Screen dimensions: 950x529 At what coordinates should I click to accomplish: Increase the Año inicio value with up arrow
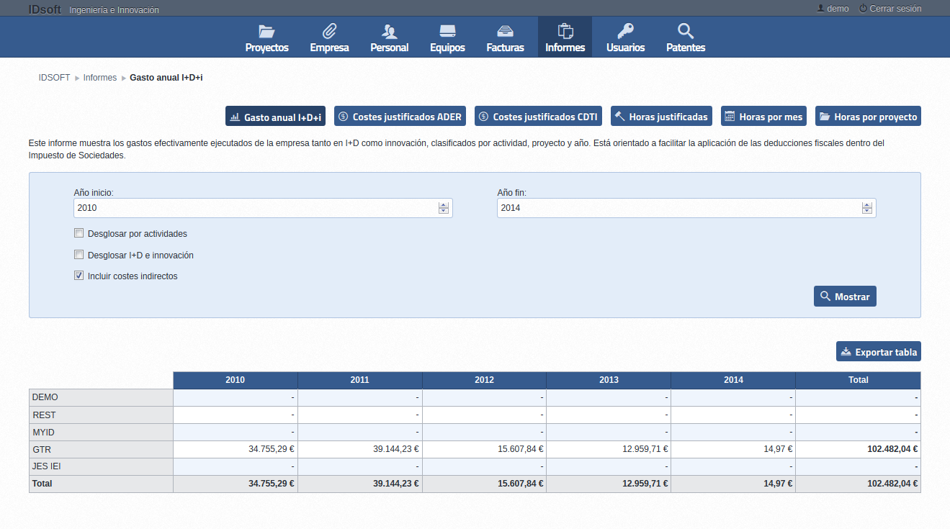(444, 205)
